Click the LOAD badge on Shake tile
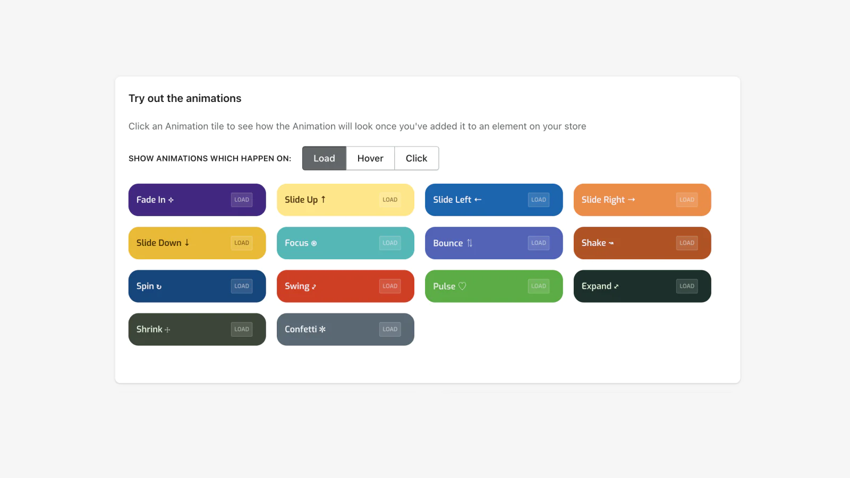The height and width of the screenshot is (478, 850). click(687, 243)
